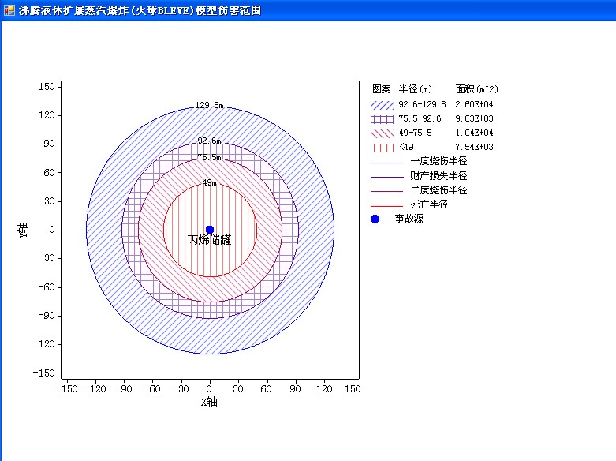The height and width of the screenshot is (461, 616).
Task: Click the Y-axis tick label 0
Action: coord(52,230)
